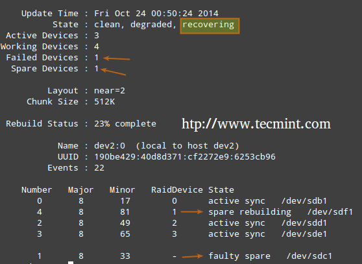Click the /dev/sdd1 device path

pyautogui.click(x=304, y=223)
